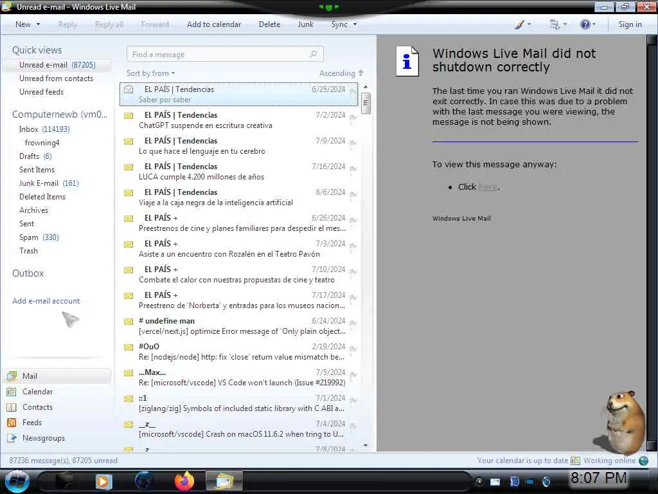The height and width of the screenshot is (494, 658).
Task: Select Unread feeds quick view
Action: (x=42, y=92)
